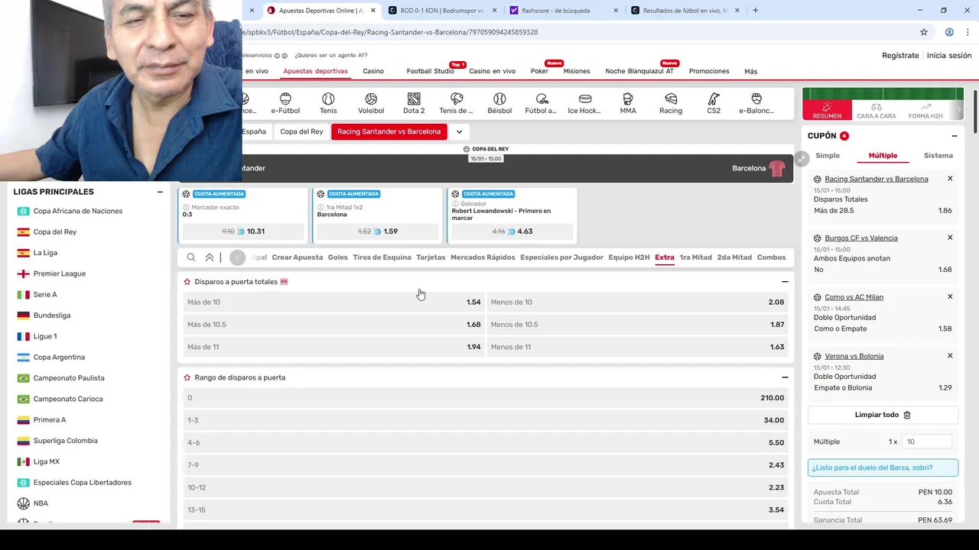Open Copa del Rey league in sidebar
This screenshot has width=979, height=550.
(x=55, y=232)
